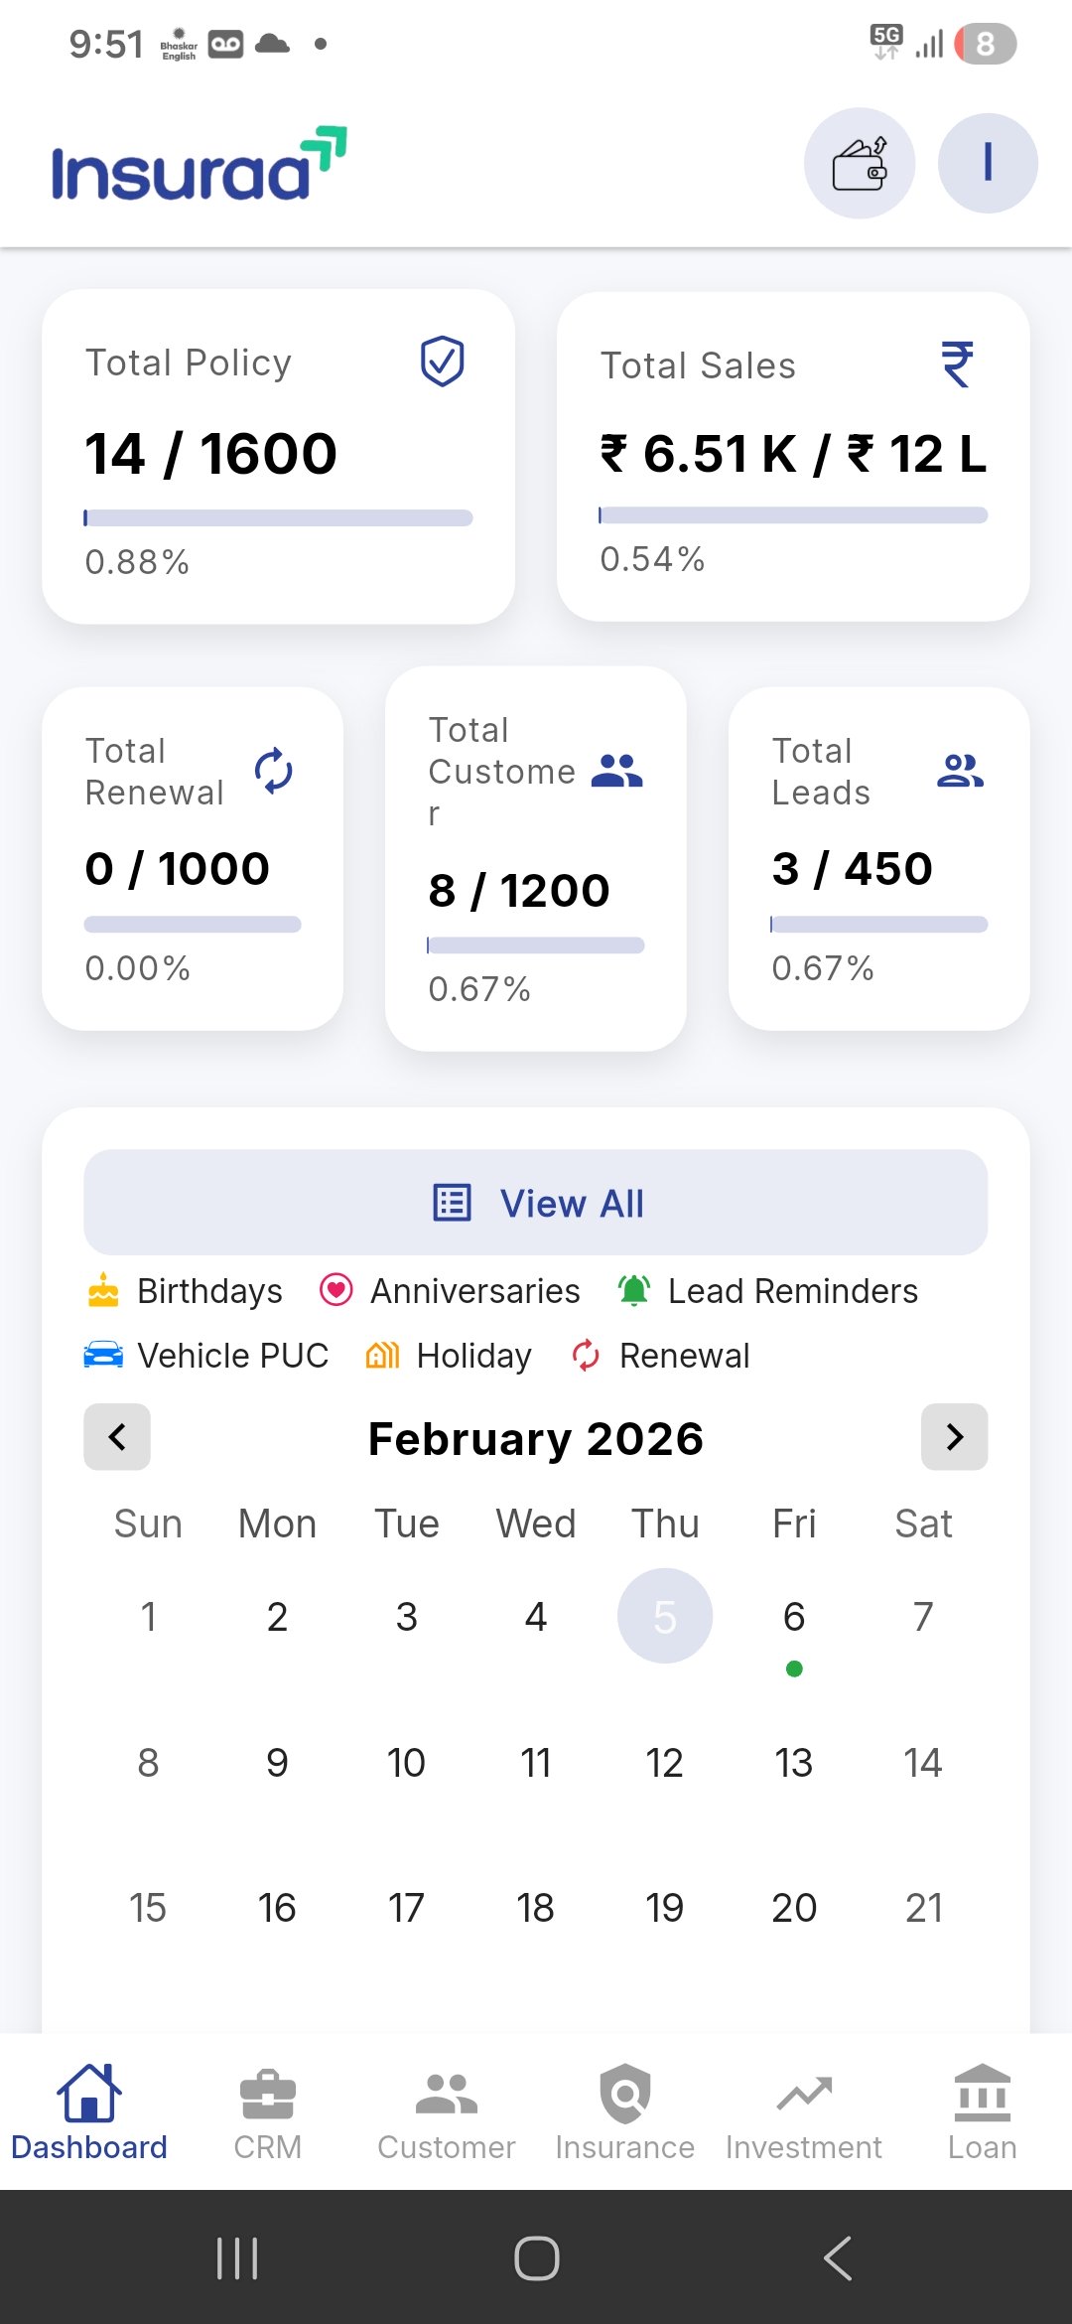Open the CRM tab
The image size is (1072, 2324).
tap(268, 2111)
